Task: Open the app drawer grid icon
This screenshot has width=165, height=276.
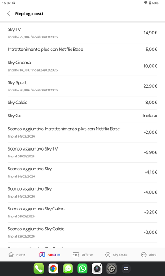Action: point(126,269)
